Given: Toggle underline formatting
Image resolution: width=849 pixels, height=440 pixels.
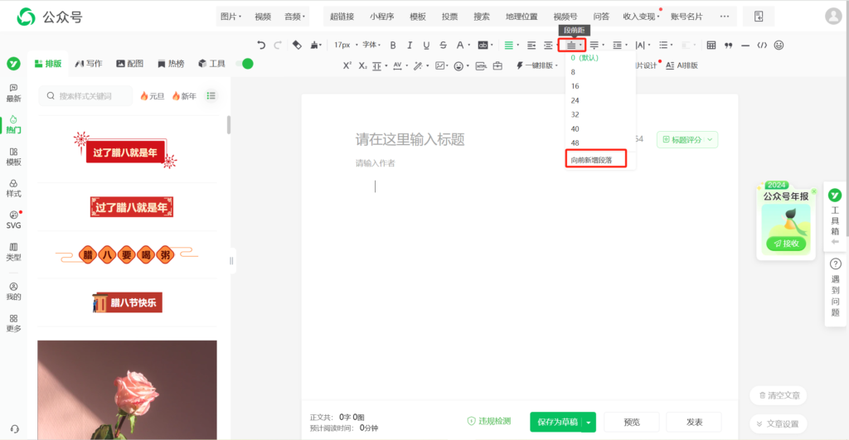Looking at the screenshot, I should tap(426, 45).
